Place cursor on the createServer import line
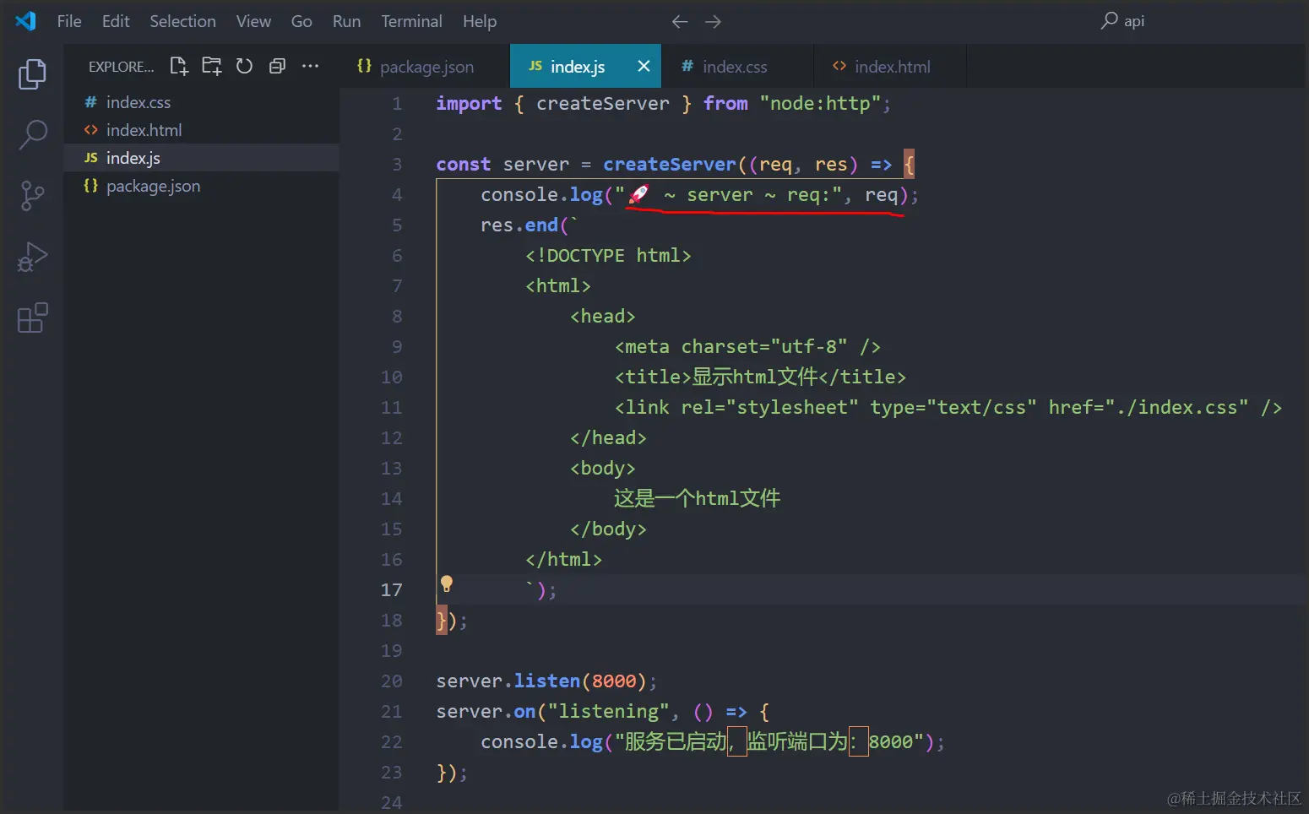Screen dimensions: 1309x814 (663, 104)
